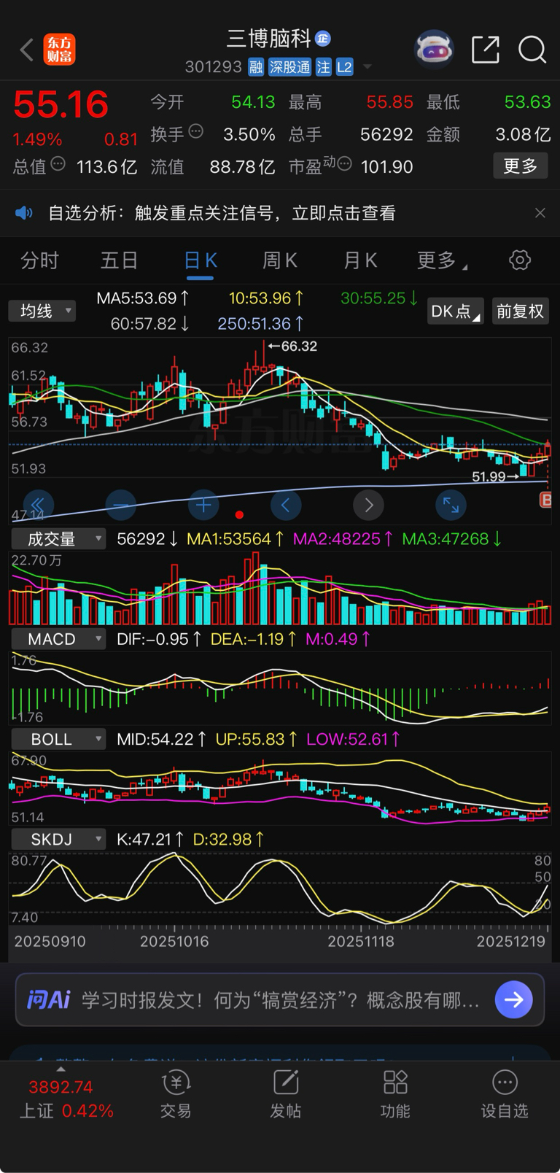Open the 设自选 watchlist option

click(505, 1094)
